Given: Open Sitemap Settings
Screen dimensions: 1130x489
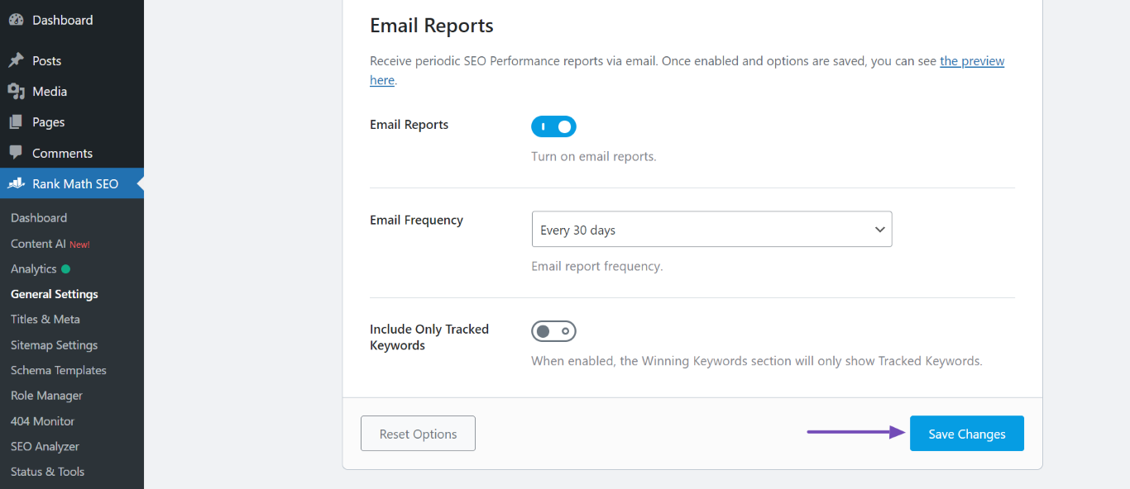Looking at the screenshot, I should coord(54,345).
